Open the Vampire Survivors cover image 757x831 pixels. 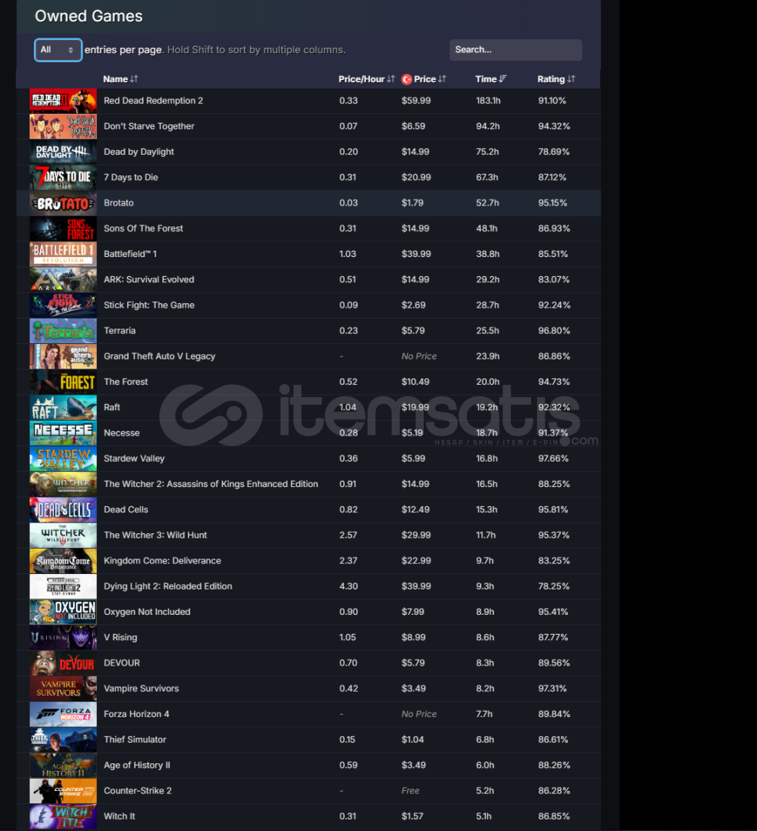point(63,689)
